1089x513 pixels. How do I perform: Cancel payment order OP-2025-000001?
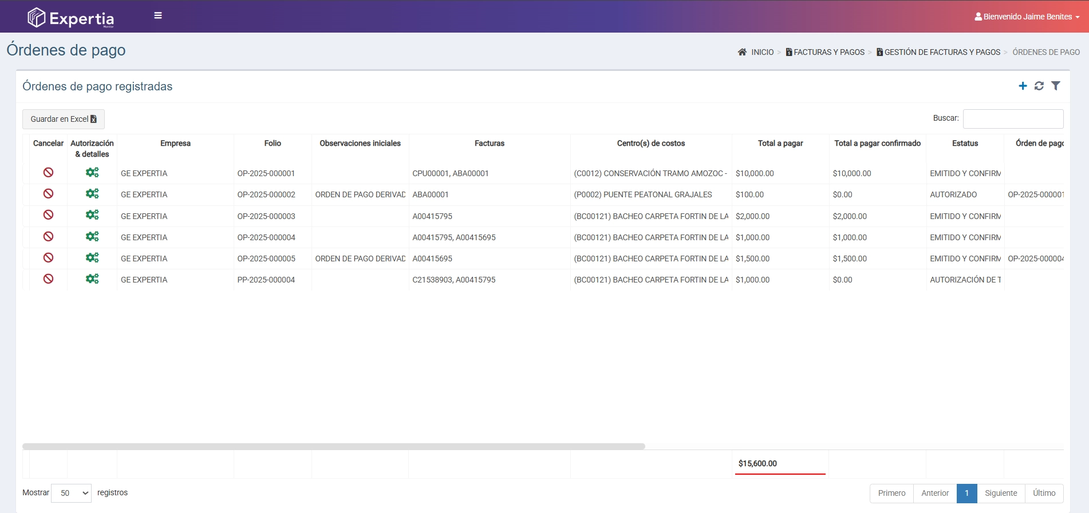[49, 173]
